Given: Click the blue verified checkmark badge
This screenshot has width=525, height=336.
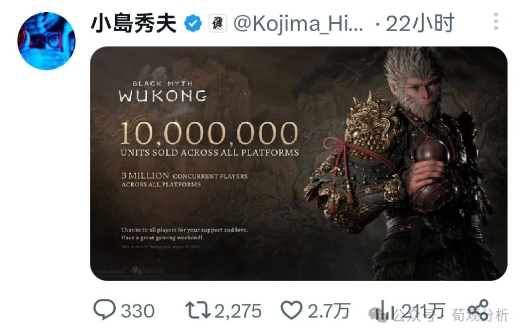Looking at the screenshot, I should coord(193,23).
